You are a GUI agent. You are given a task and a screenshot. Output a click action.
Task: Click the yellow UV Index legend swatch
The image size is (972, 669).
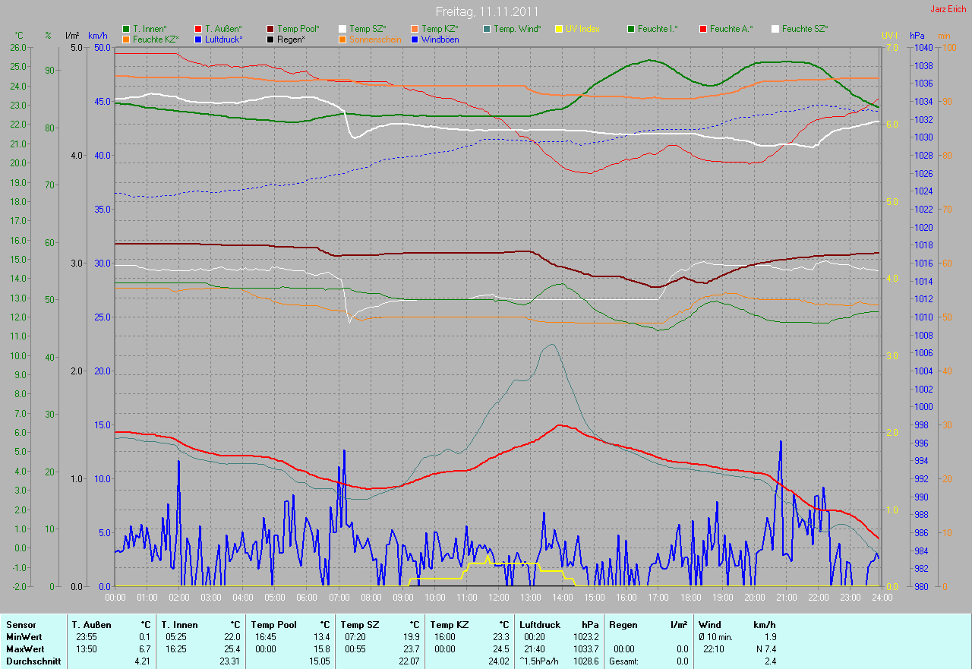coord(559,29)
